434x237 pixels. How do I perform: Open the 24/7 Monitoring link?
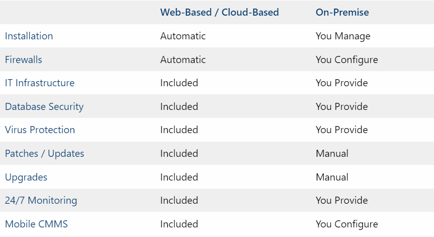41,201
